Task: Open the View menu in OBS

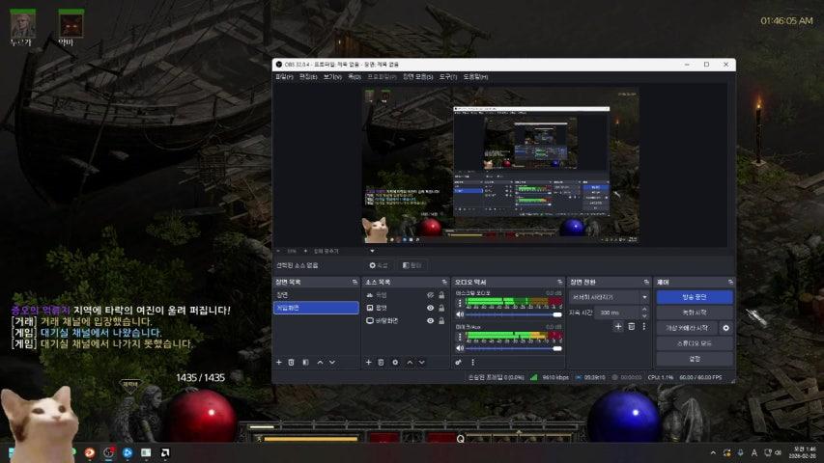Action: [332, 76]
